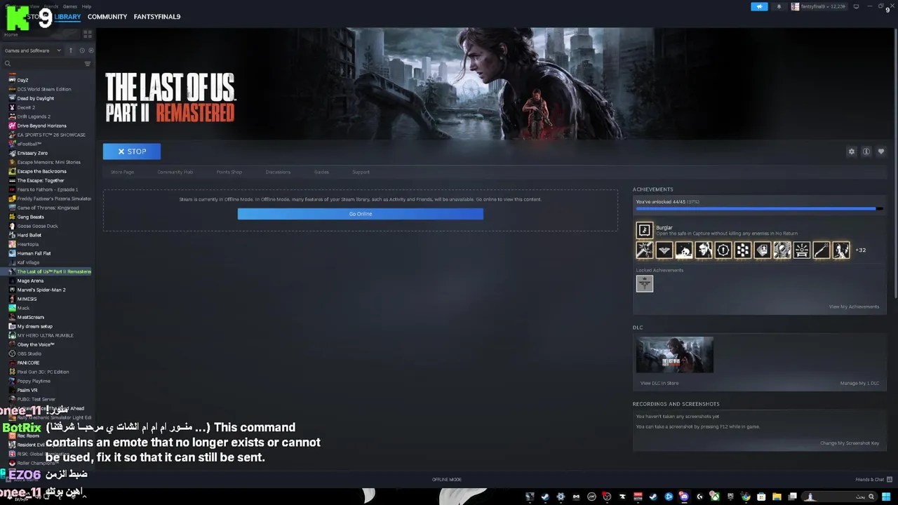Screen dimensions: 898x505
Task: Open the LIBRARY tab
Action: click(x=67, y=17)
